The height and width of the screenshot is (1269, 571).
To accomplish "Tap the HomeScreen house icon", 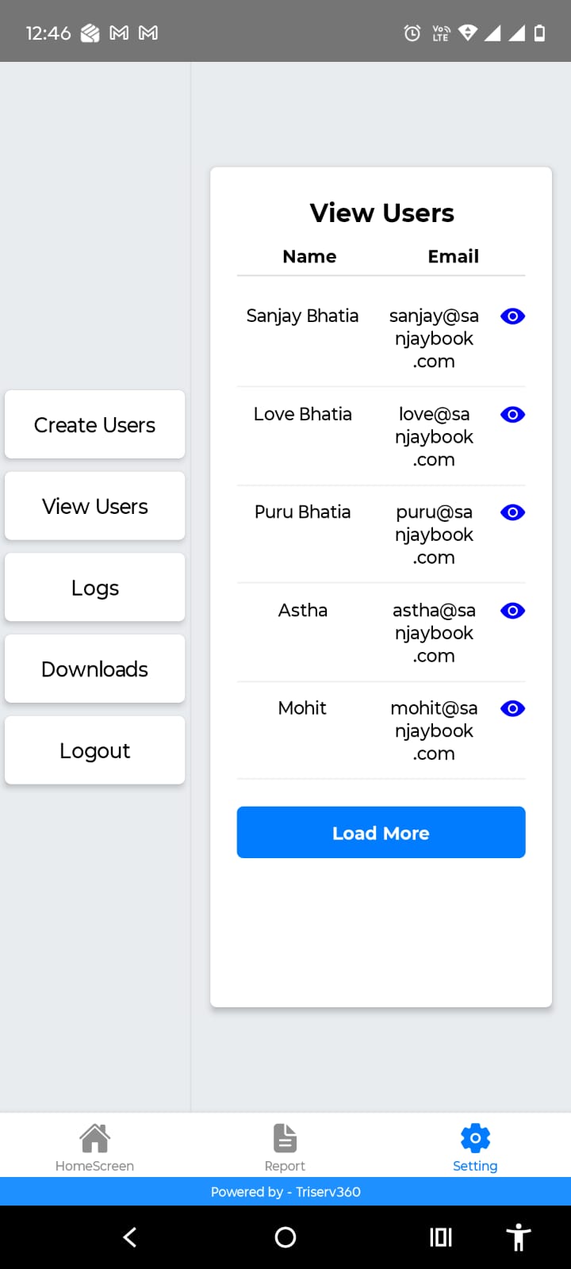I will tap(94, 1139).
